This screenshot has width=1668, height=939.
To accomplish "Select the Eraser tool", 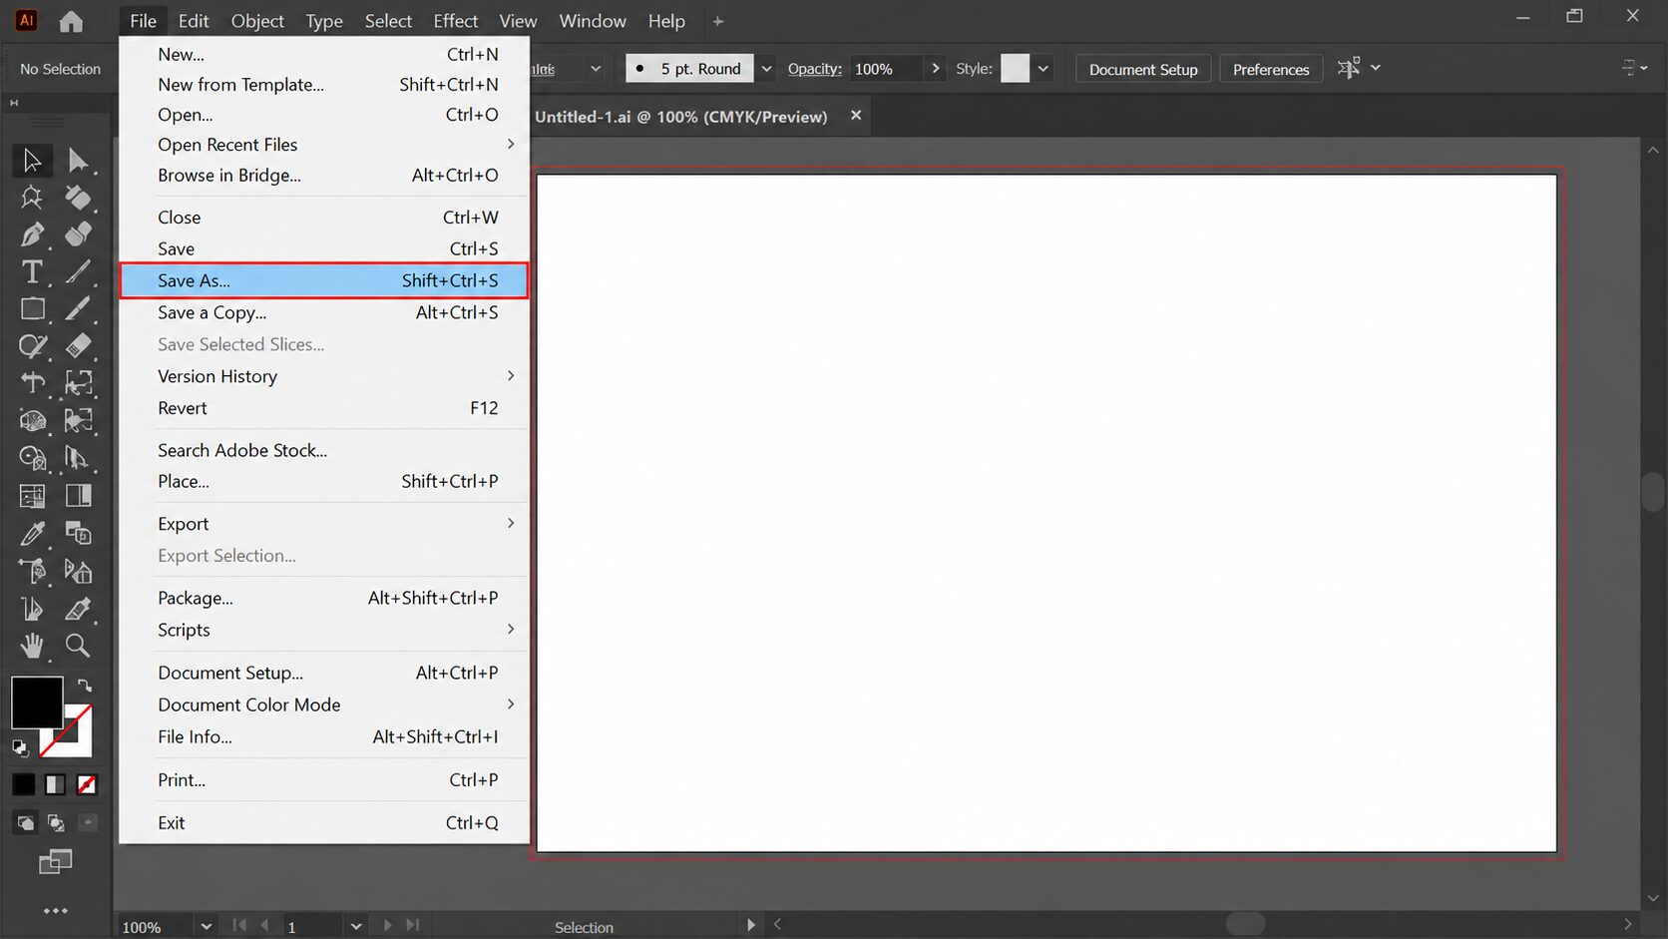I will (x=78, y=346).
